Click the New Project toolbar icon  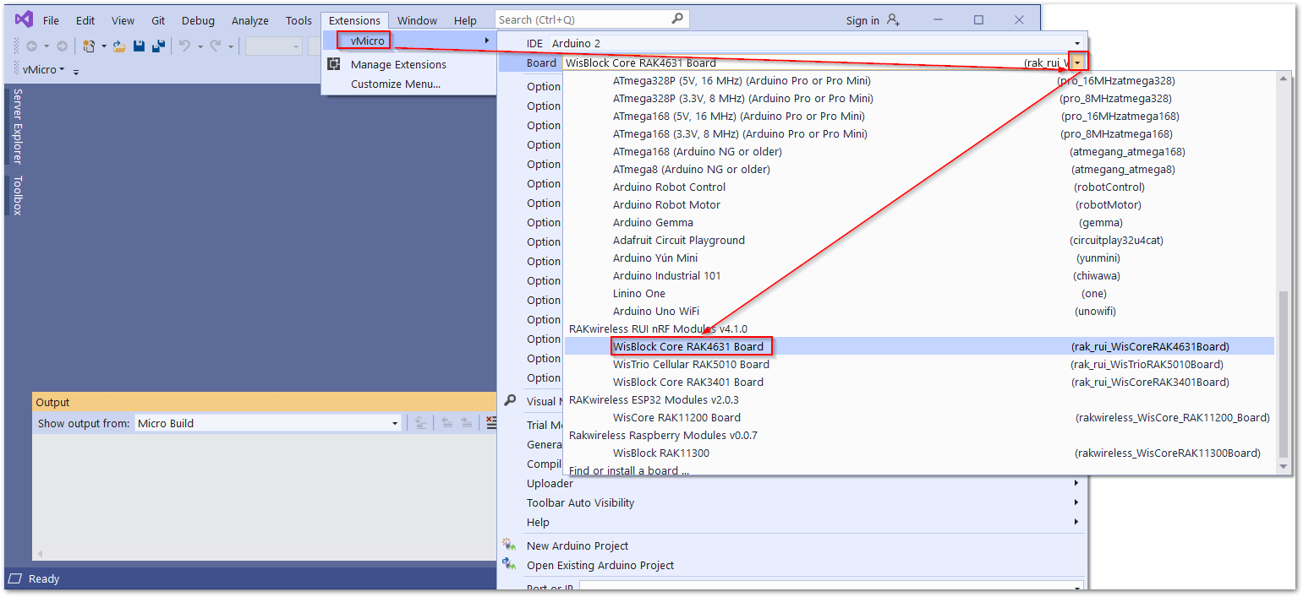coord(89,46)
